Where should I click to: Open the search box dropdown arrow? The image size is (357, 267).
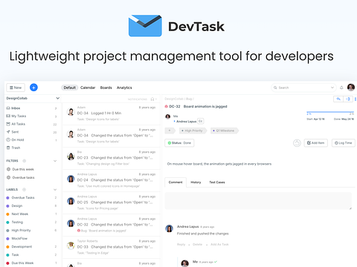pos(332,88)
